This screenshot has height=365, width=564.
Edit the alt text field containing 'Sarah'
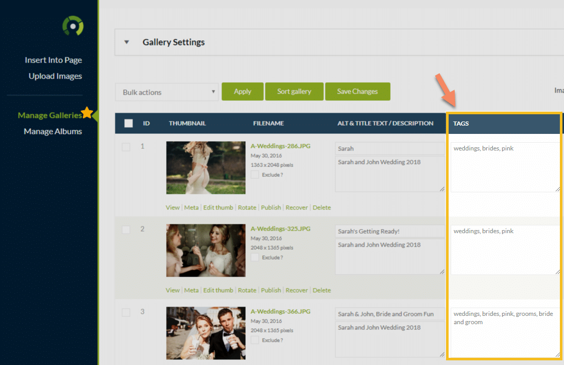(390, 148)
